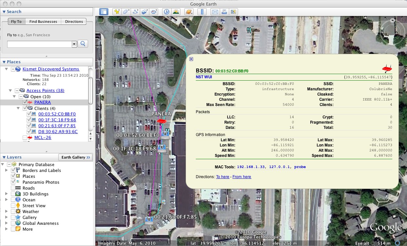This screenshot has height=246, width=407.
Task: Click the 3D Buildings layer icon
Action: 18,194
